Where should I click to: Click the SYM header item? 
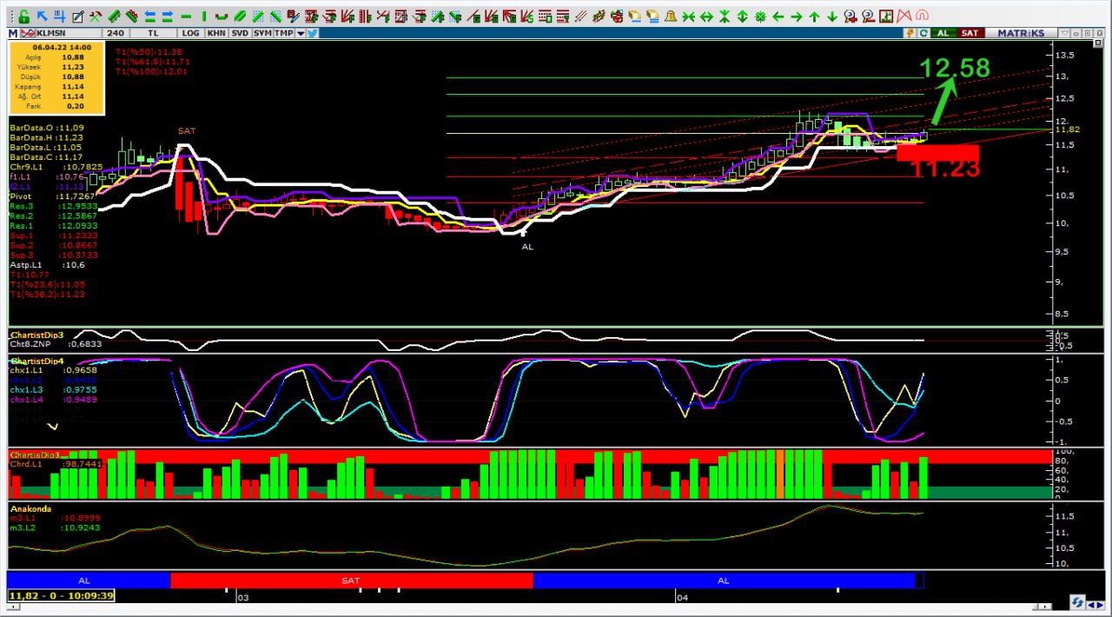point(261,33)
